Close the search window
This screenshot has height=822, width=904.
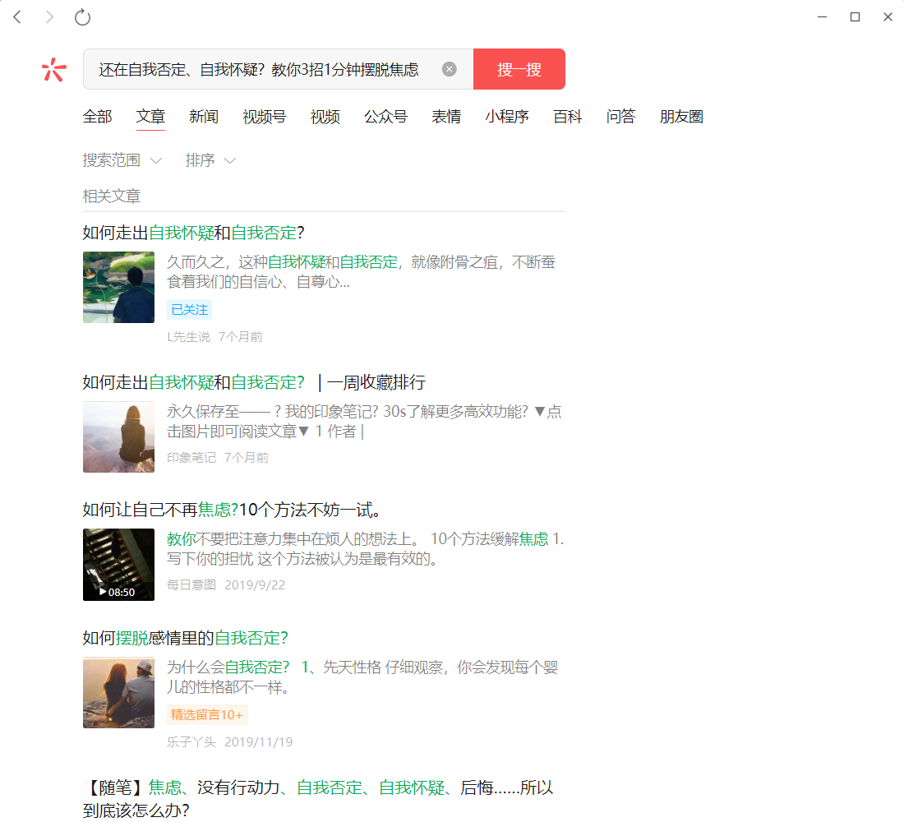coord(888,17)
